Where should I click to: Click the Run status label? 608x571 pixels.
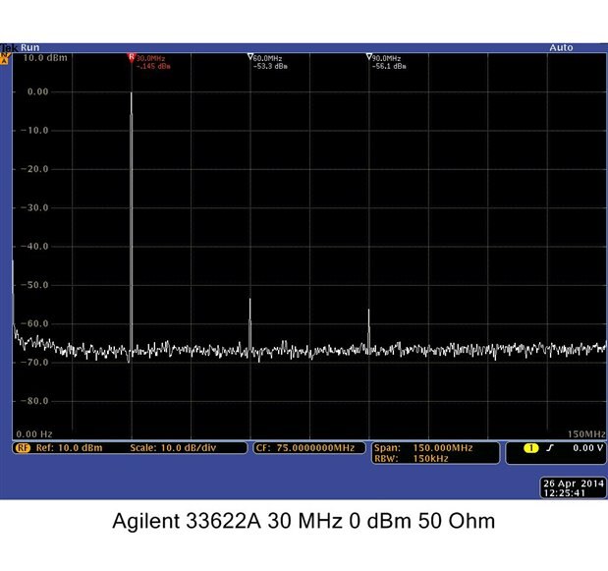coord(29,48)
